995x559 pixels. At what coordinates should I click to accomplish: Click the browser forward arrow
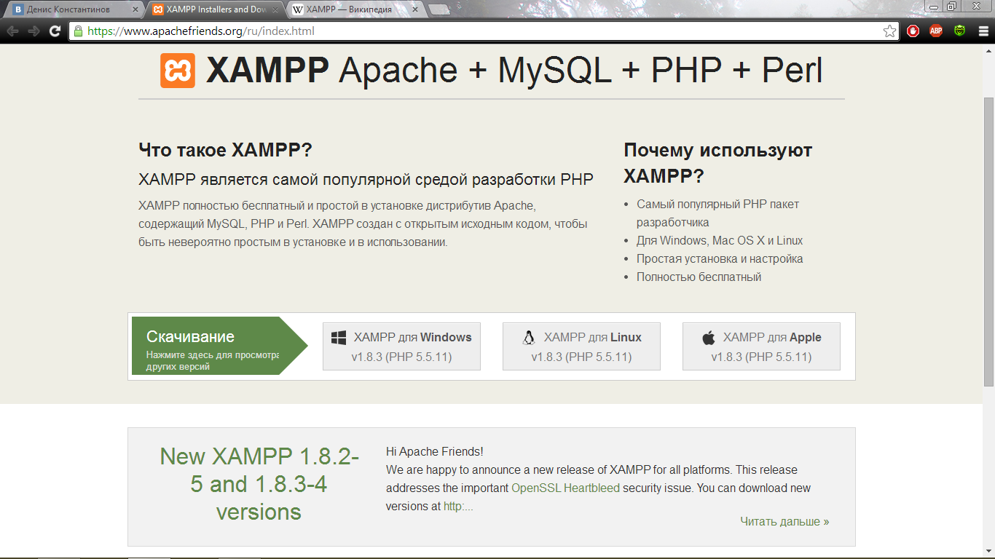34,31
